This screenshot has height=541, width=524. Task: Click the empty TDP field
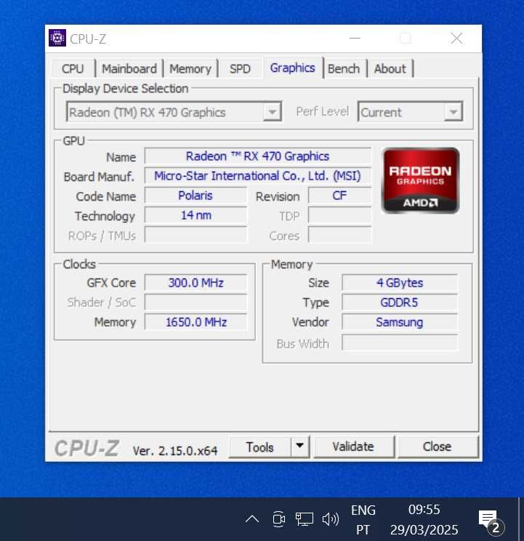(339, 215)
